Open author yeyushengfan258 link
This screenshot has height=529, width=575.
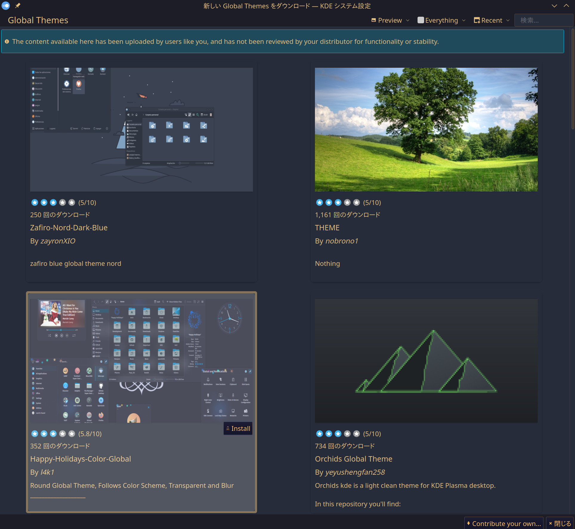[355, 472]
